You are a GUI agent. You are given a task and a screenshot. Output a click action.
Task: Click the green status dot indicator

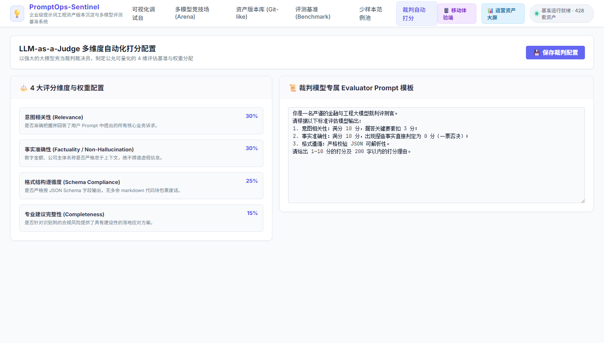[x=537, y=14]
